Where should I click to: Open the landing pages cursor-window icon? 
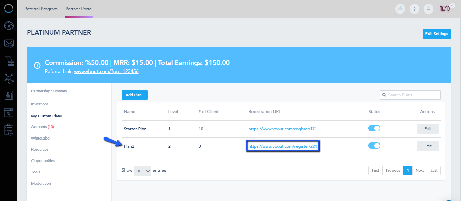9,112
